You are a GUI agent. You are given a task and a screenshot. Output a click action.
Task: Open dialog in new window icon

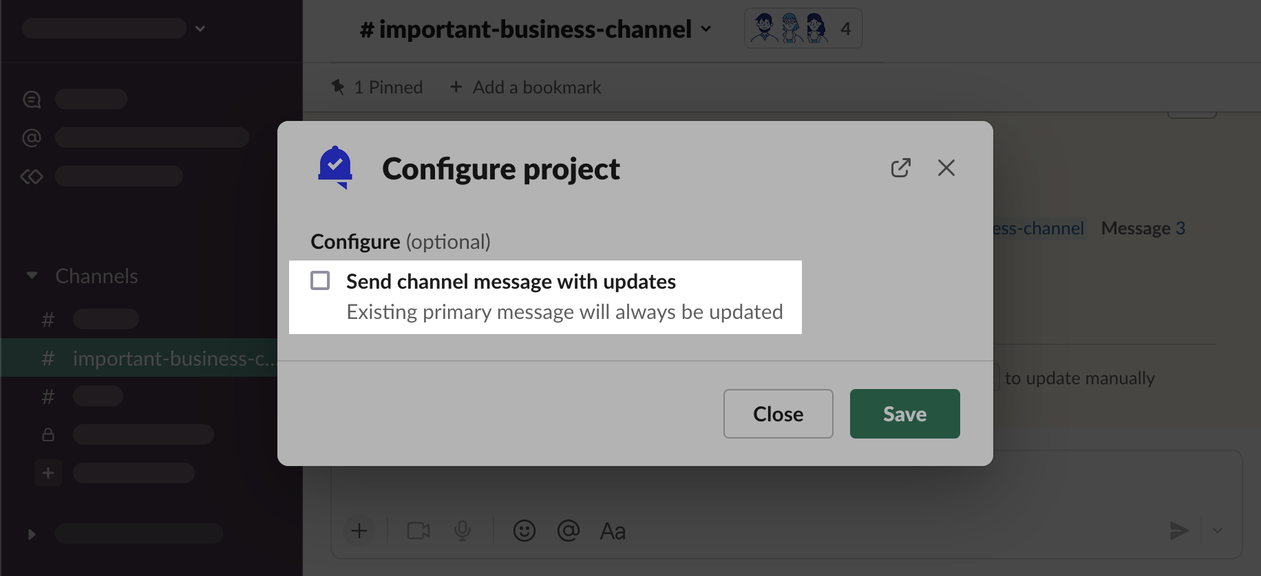pyautogui.click(x=900, y=168)
